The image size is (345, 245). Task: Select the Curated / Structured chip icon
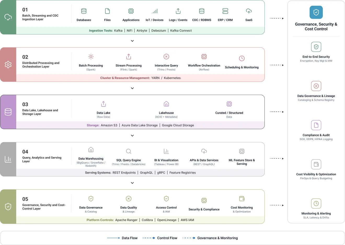229,104
